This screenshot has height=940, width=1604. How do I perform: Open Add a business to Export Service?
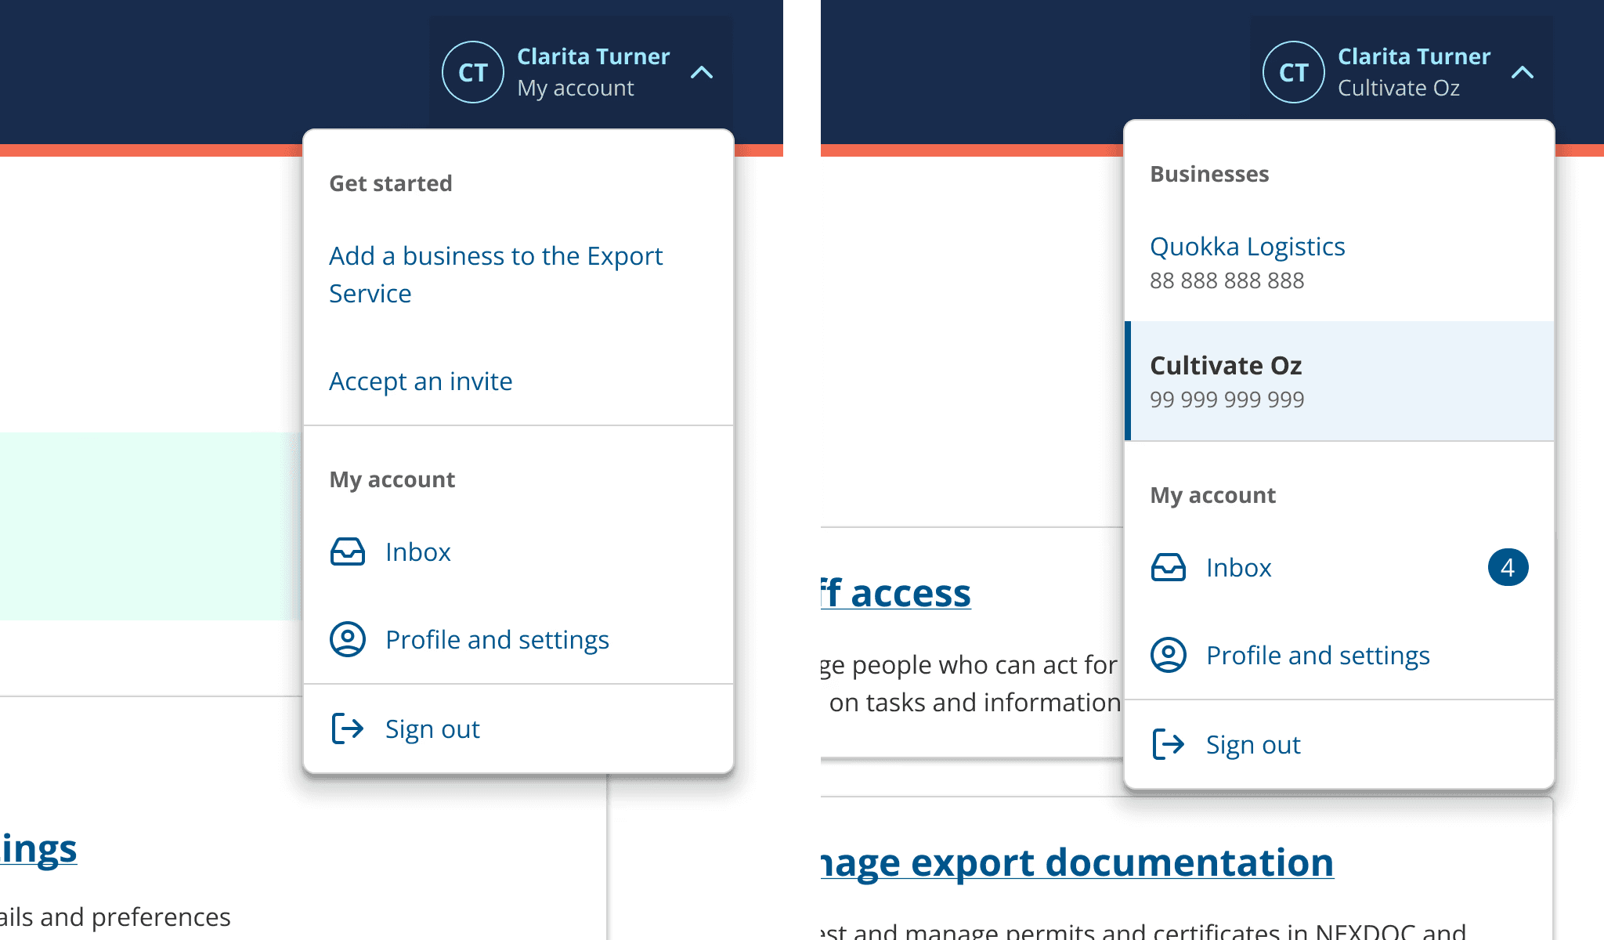(x=495, y=274)
